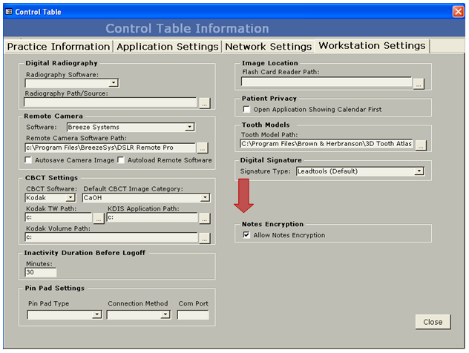Expand the Pin Pad Type dropdown

96,314
